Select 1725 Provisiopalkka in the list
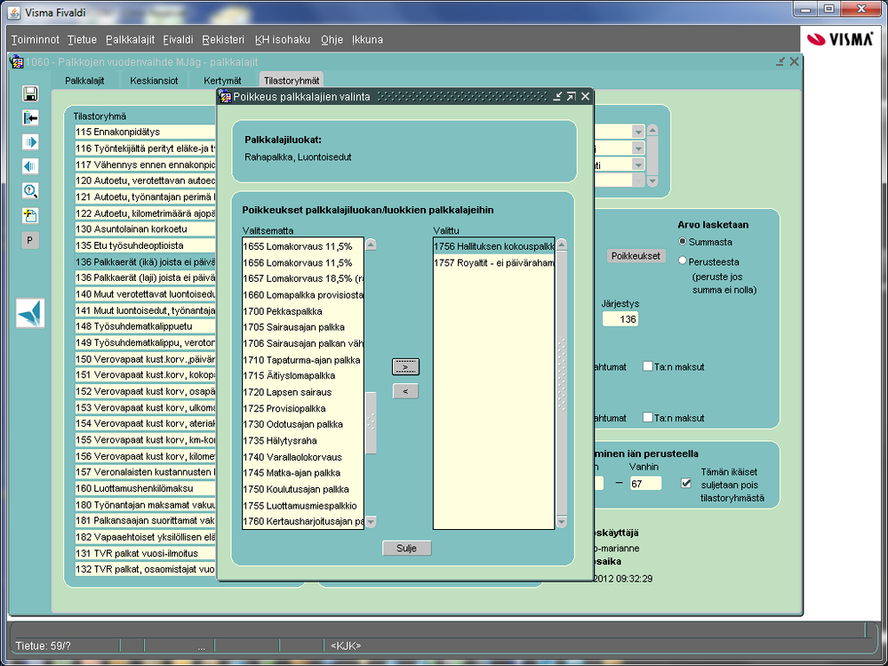 [303, 408]
